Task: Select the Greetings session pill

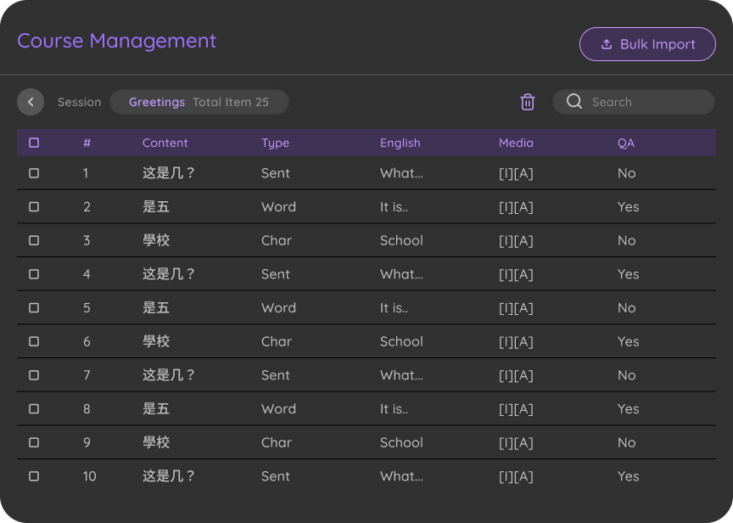Action: pos(199,102)
